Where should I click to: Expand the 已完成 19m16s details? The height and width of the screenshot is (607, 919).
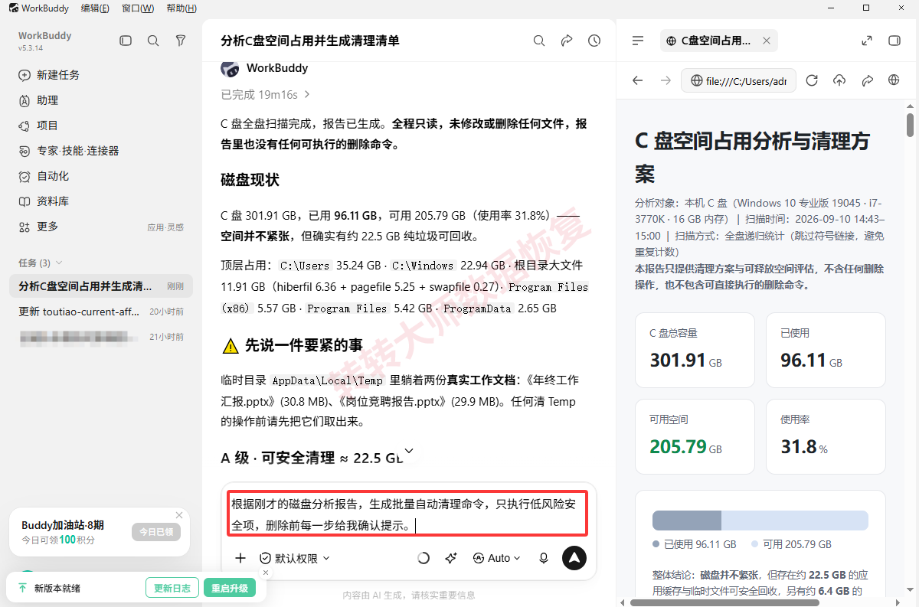266,95
